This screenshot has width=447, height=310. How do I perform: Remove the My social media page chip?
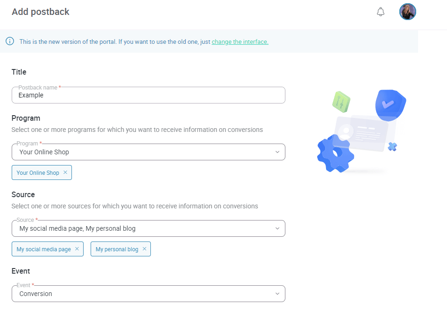click(x=77, y=249)
